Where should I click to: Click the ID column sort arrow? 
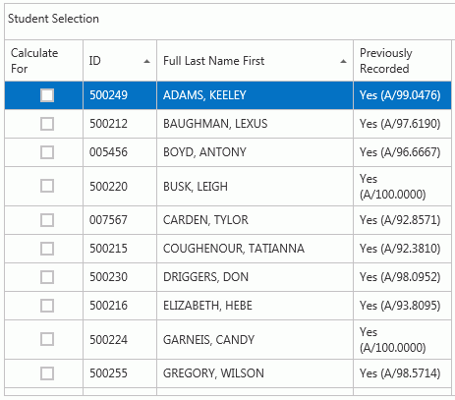tap(147, 61)
